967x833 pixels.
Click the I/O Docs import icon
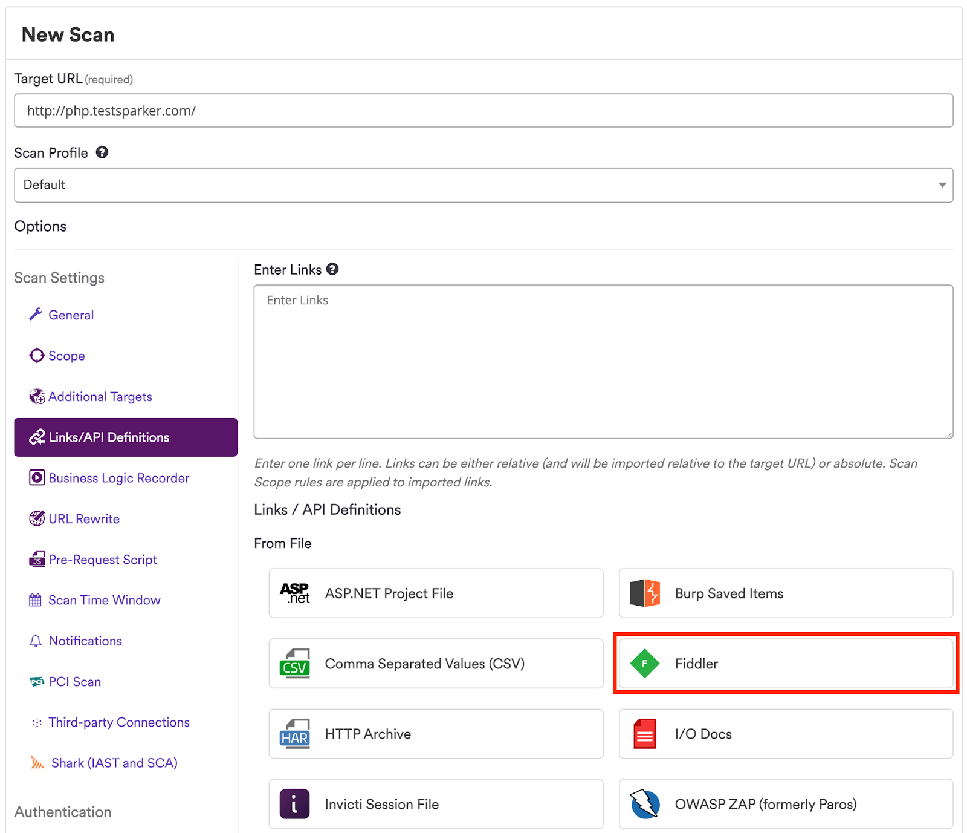pyautogui.click(x=644, y=734)
